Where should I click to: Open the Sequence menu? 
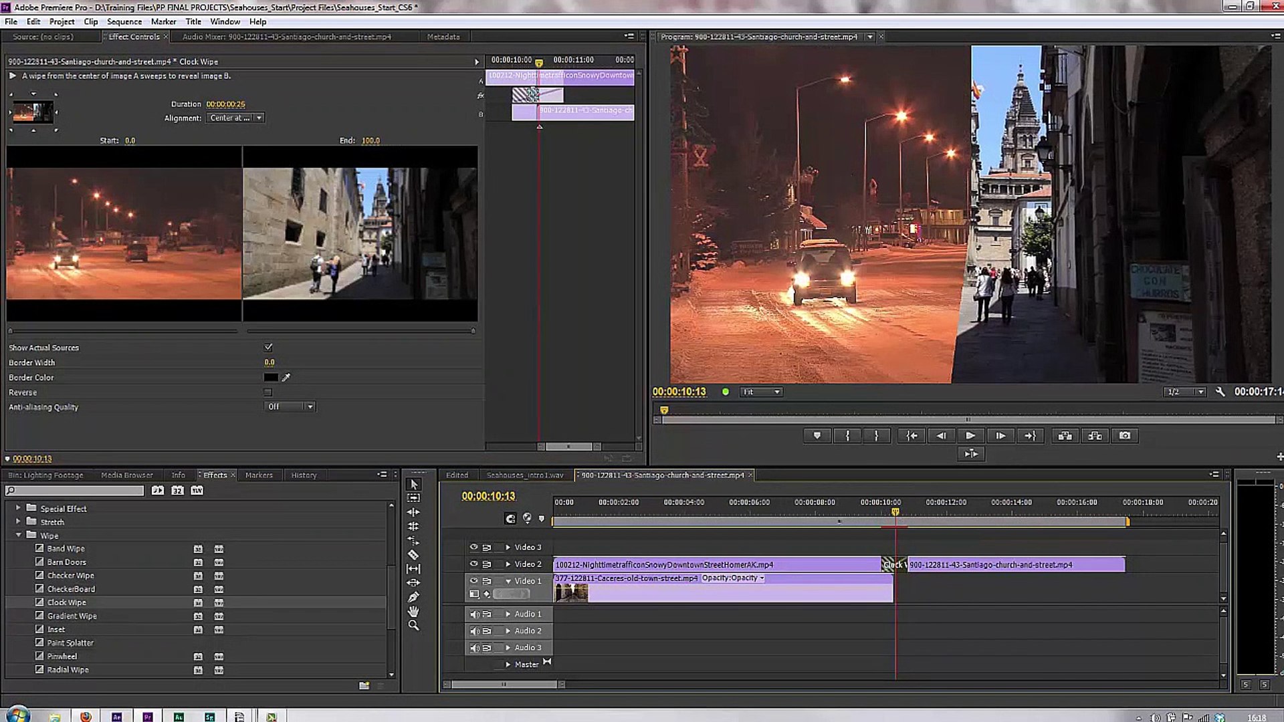(124, 21)
